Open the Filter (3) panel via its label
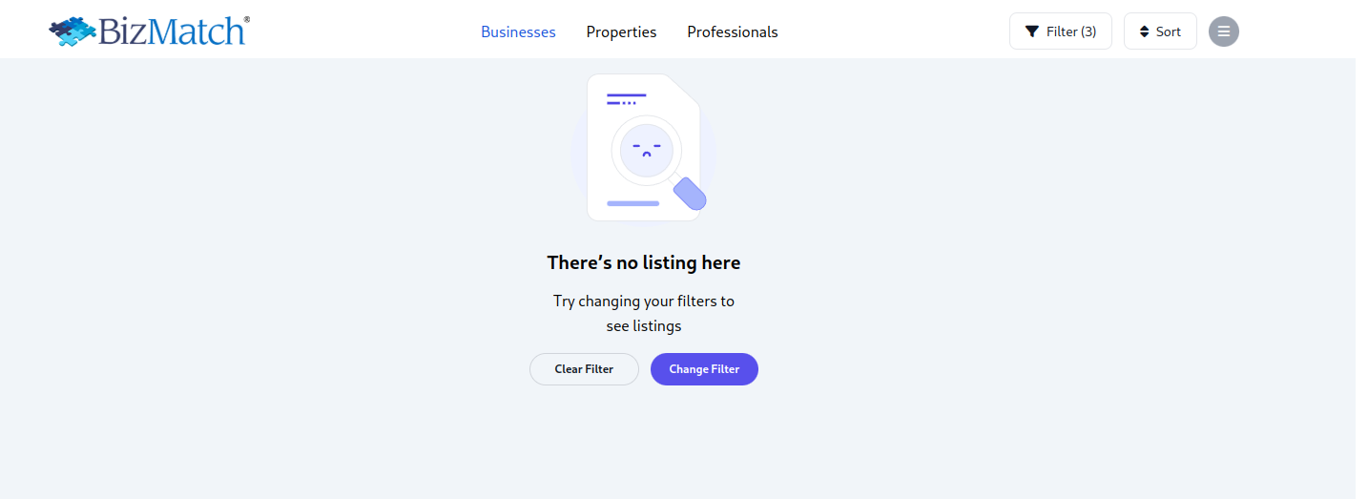Screen dimensions: 1368x499 click(1071, 31)
